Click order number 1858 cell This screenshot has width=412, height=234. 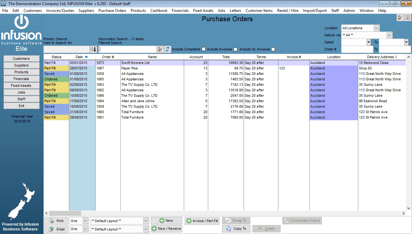[108, 74]
